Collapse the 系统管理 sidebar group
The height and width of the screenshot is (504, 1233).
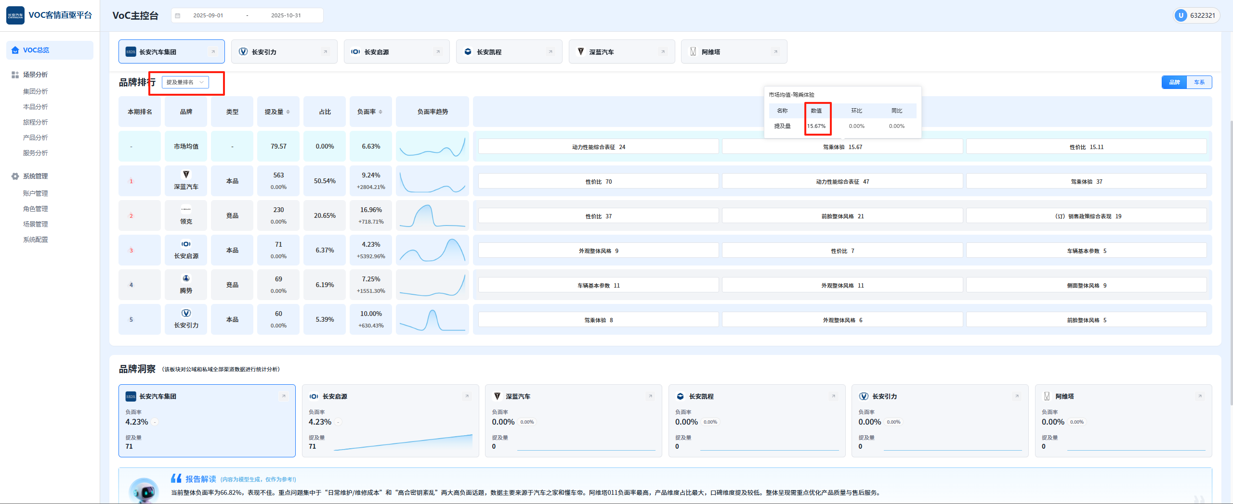pos(36,176)
